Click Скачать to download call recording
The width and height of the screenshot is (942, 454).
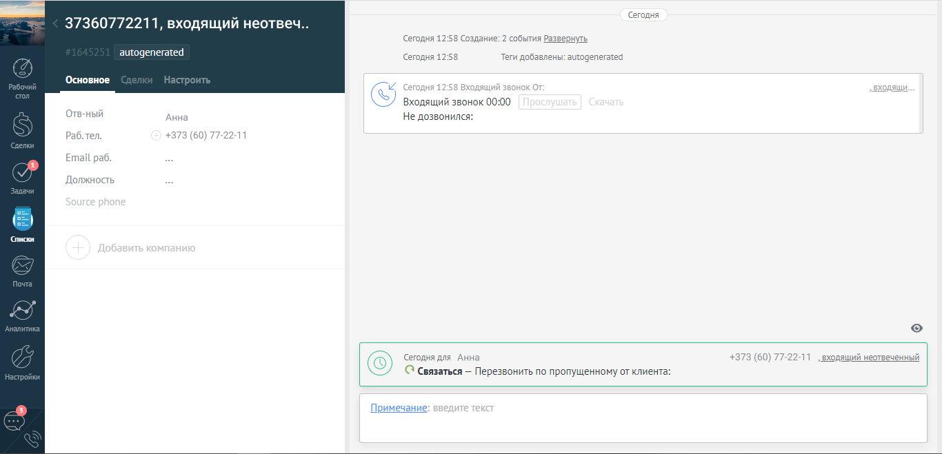(x=605, y=102)
